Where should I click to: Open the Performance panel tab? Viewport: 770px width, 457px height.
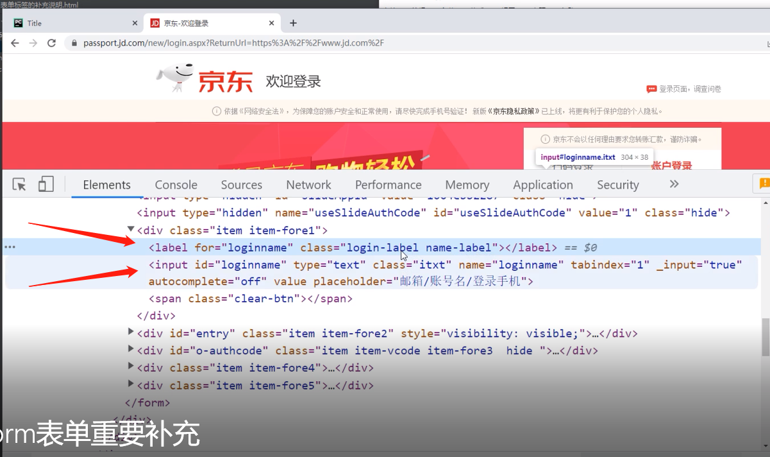coord(389,185)
